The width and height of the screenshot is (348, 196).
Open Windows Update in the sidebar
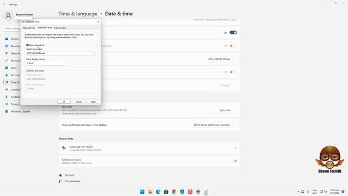click(x=18, y=111)
